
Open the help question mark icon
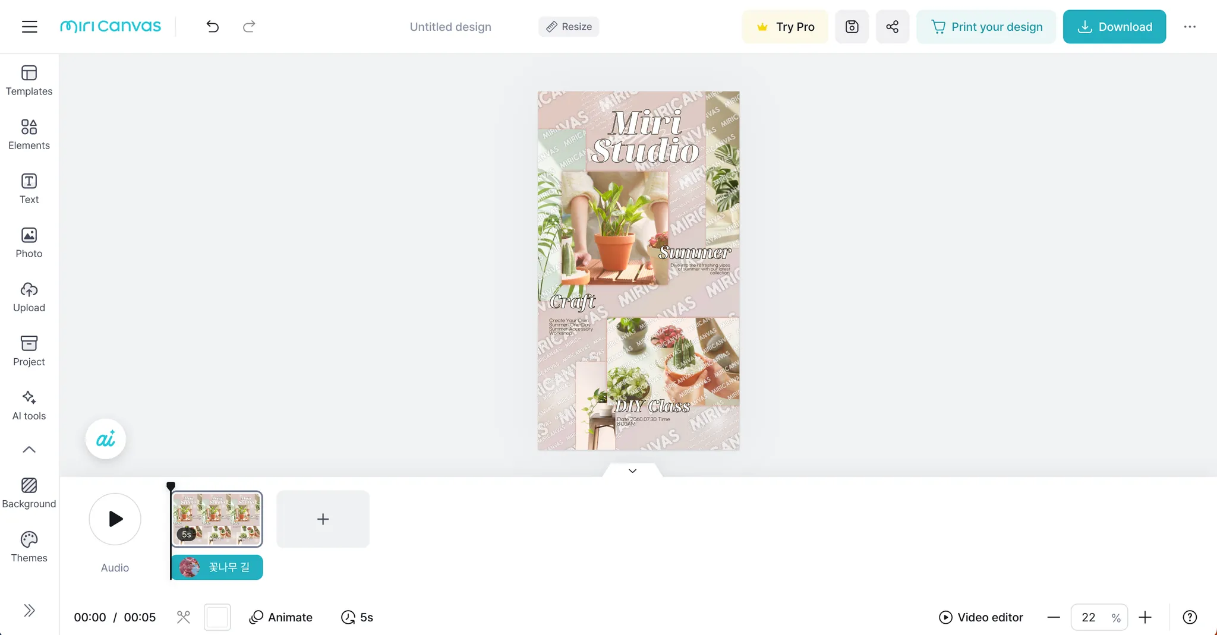[x=1190, y=617]
